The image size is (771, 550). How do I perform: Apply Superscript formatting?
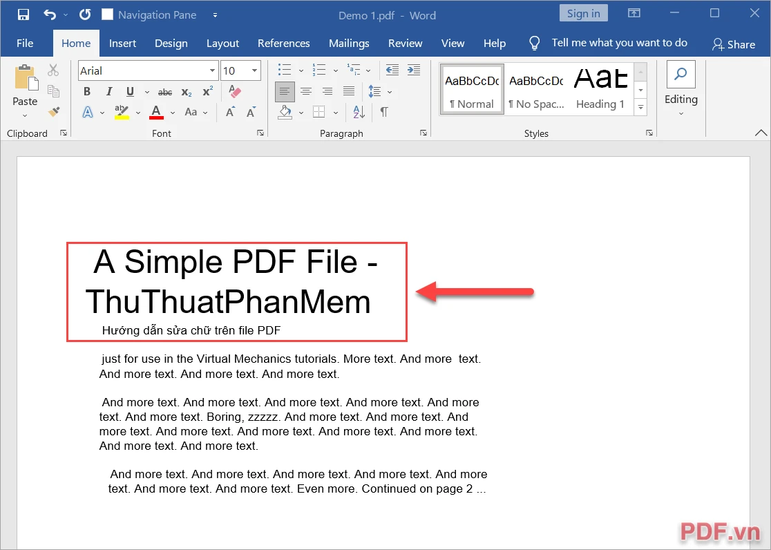tap(207, 91)
